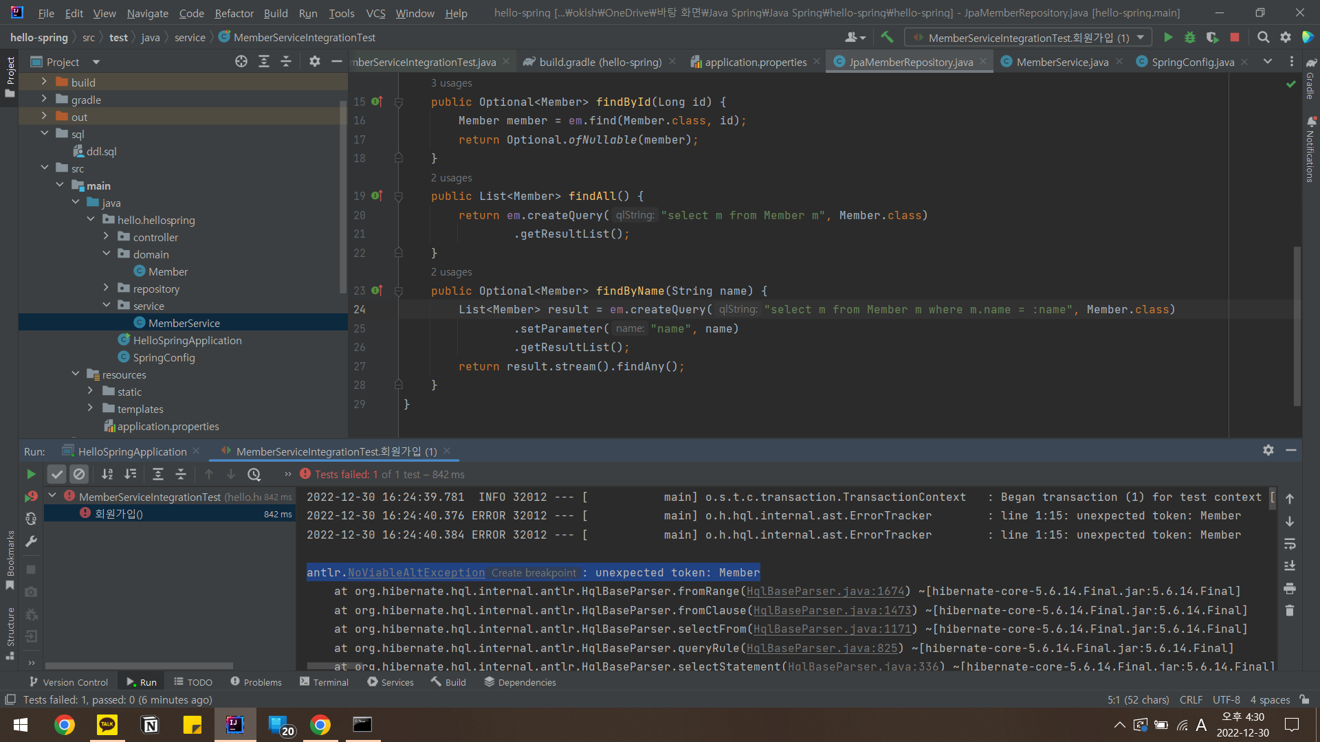
Task: Rerun tests with green arrow in Run panel
Action: pyautogui.click(x=31, y=474)
